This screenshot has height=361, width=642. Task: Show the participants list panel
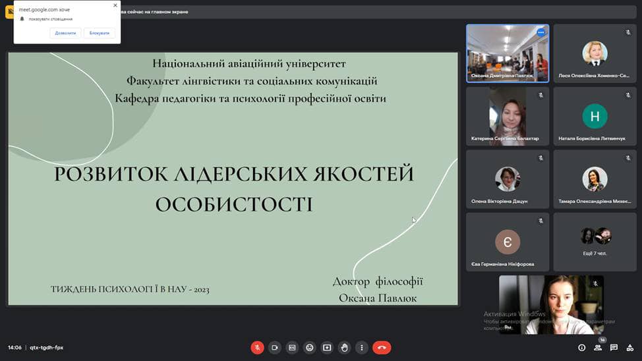(598, 347)
